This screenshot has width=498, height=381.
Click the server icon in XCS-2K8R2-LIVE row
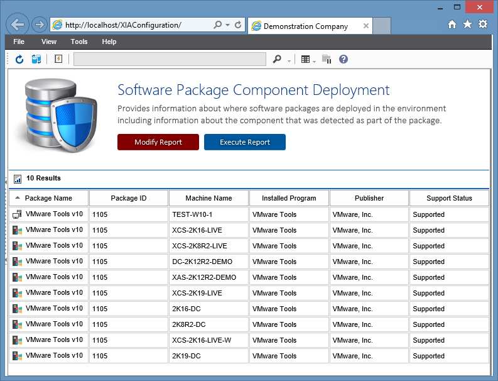click(x=17, y=246)
